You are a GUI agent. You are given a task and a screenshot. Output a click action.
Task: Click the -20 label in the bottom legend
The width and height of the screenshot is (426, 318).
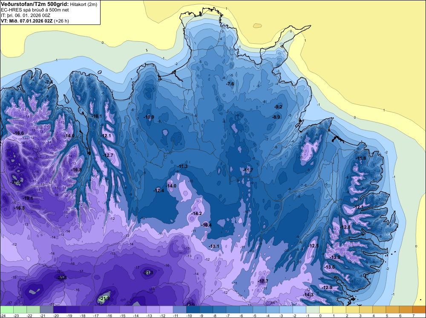(x=56, y=315)
